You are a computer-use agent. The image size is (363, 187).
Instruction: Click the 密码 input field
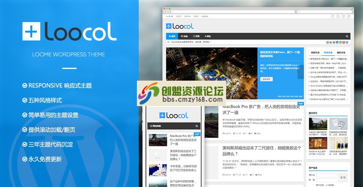(x=326, y=180)
